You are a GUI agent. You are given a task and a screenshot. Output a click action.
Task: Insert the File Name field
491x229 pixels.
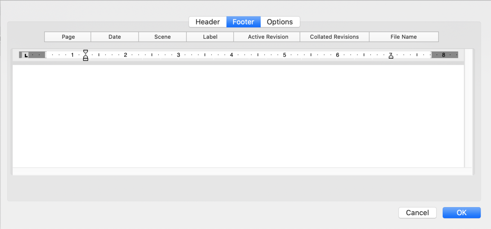coord(404,37)
